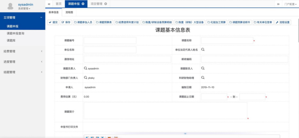Click the 课题基本信息表 heading

click(173, 30)
